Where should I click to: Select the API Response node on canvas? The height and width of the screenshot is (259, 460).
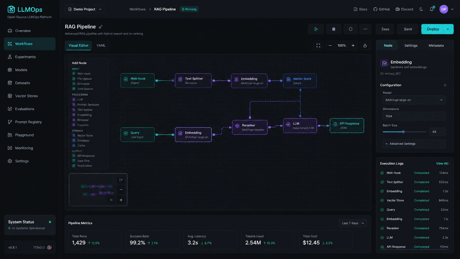tap(347, 126)
